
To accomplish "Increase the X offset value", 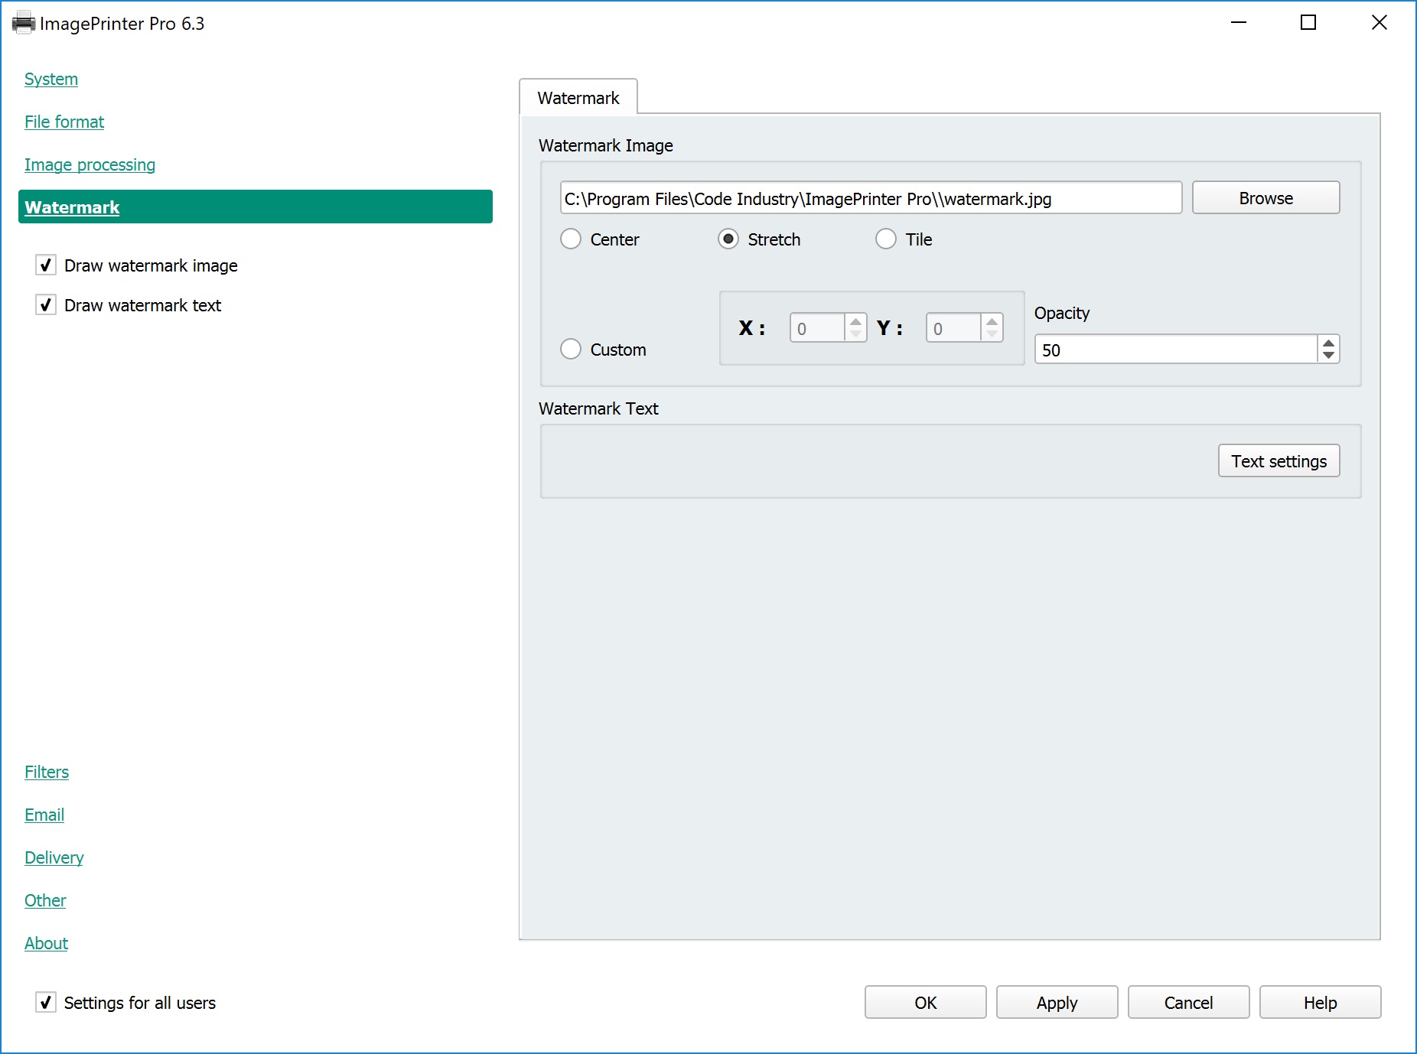I will [x=856, y=322].
